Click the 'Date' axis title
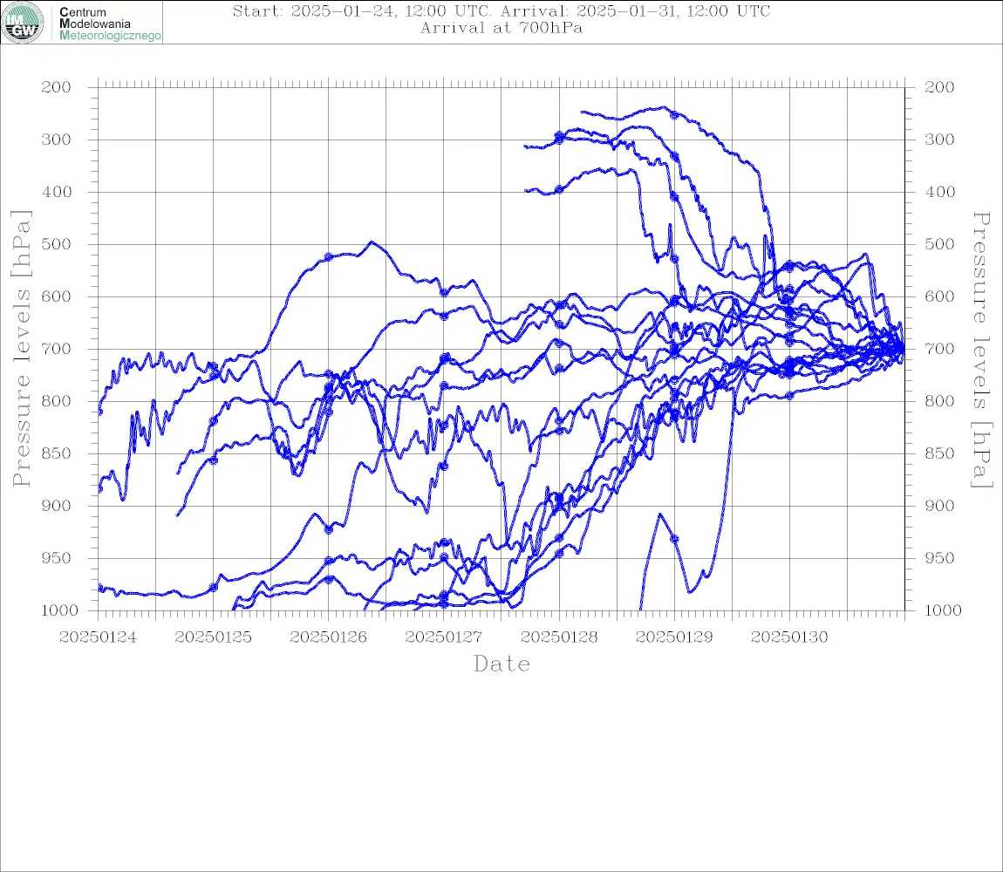The width and height of the screenshot is (1003, 872). (x=501, y=664)
